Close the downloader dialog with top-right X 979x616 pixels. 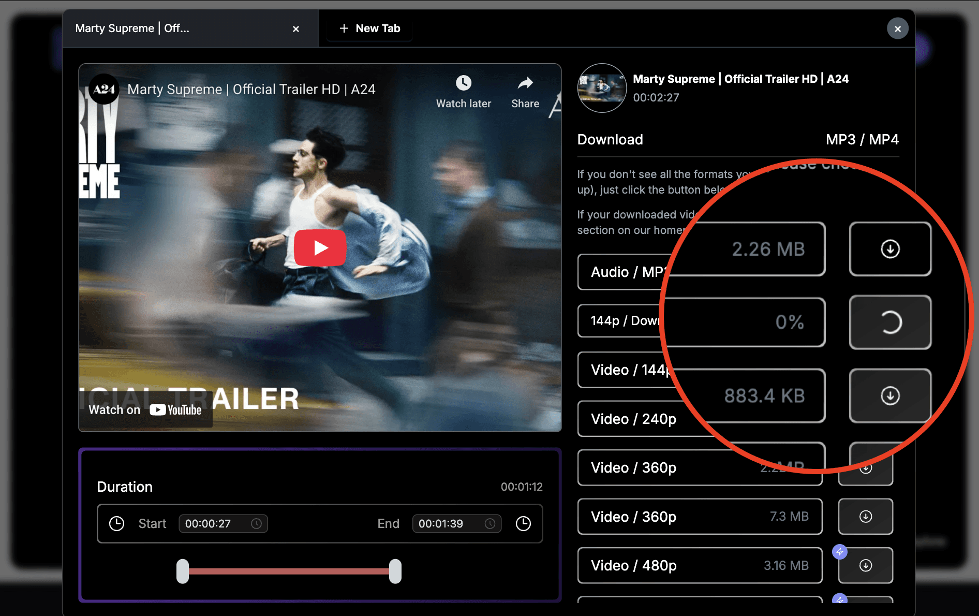click(898, 29)
